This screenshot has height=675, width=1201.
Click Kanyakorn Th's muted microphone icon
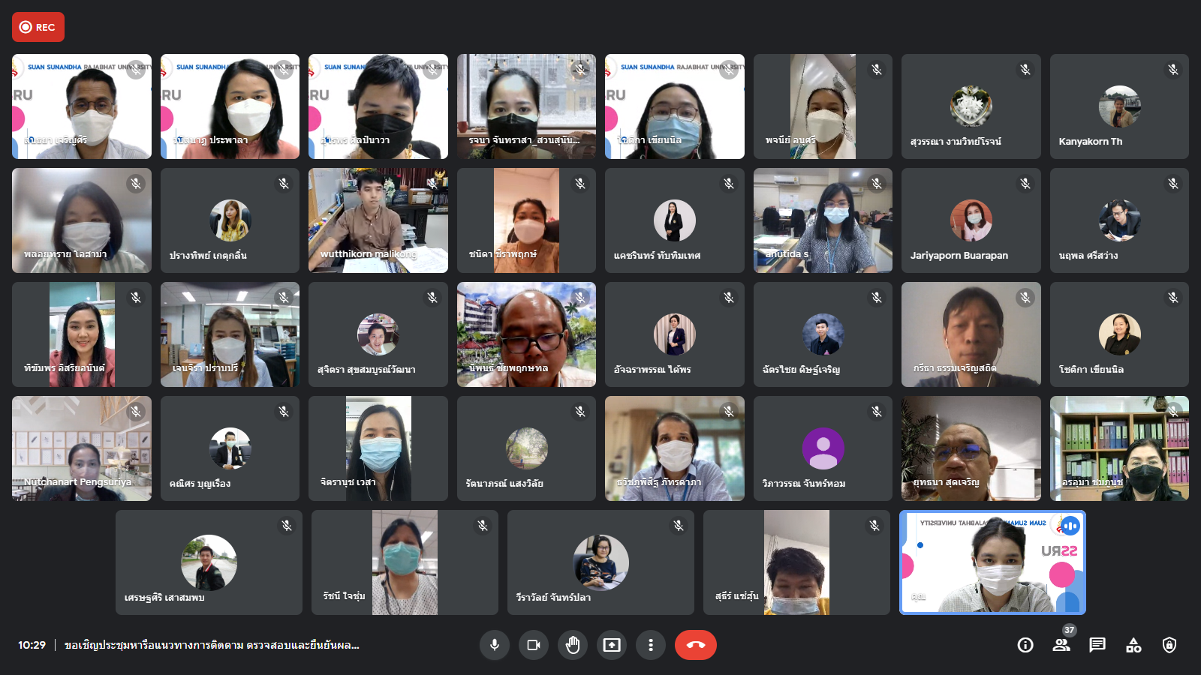(1173, 70)
